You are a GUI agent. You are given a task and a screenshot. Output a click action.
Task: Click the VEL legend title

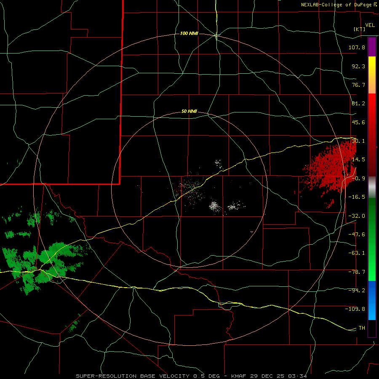[x=370, y=25]
